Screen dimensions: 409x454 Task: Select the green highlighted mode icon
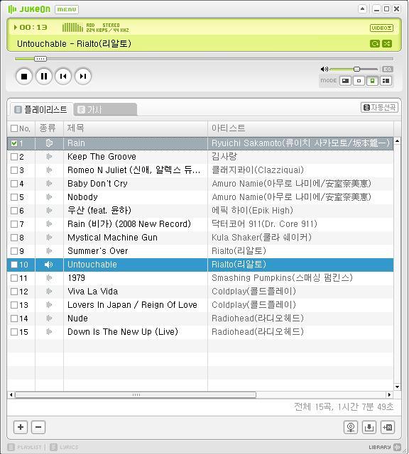click(x=373, y=81)
